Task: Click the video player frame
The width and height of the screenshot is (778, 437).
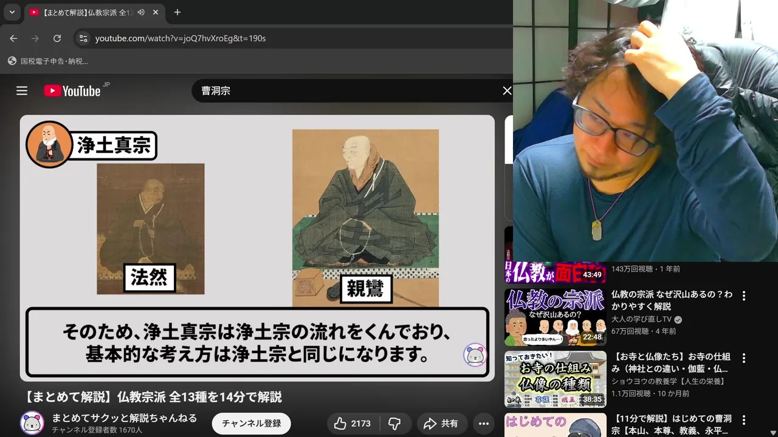Action: point(257,248)
